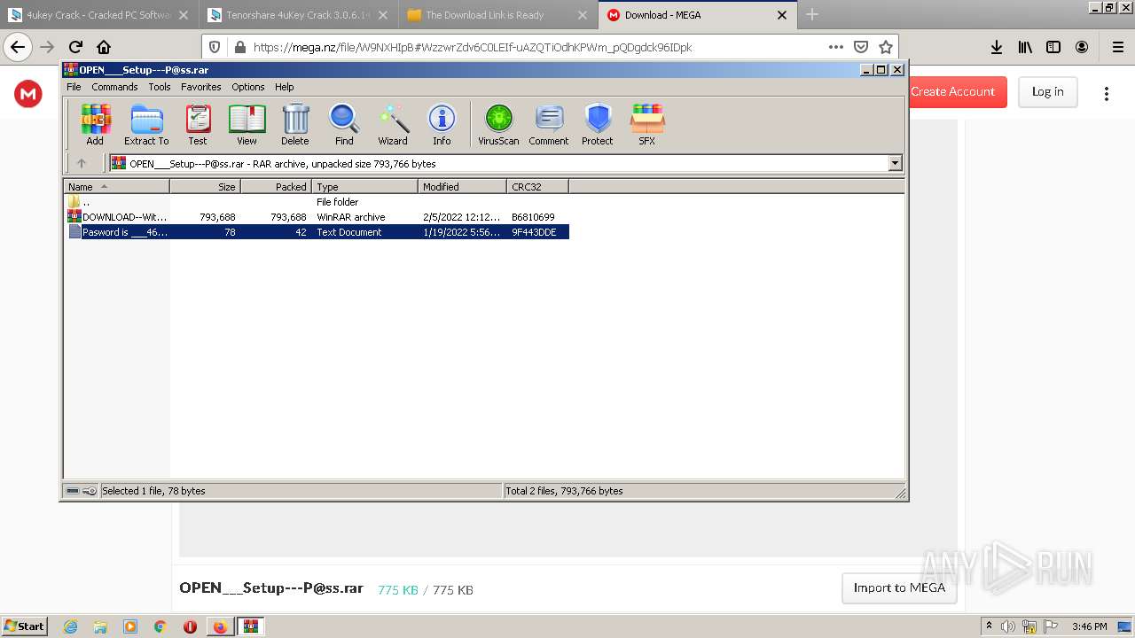Open the Tools menu
Image resolution: width=1135 pixels, height=638 pixels.
tap(160, 87)
